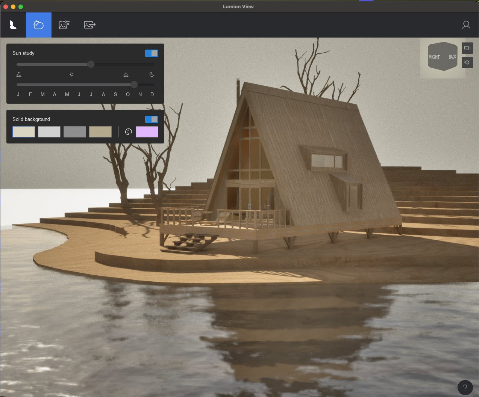479x397 pixels.
Task: Click the RIGHT face of the view cube
Action: [x=434, y=57]
